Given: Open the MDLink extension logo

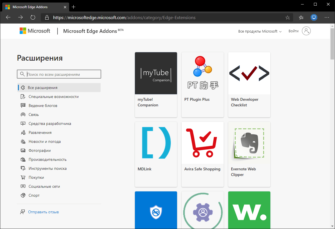Looking at the screenshot, I should click(156, 143).
